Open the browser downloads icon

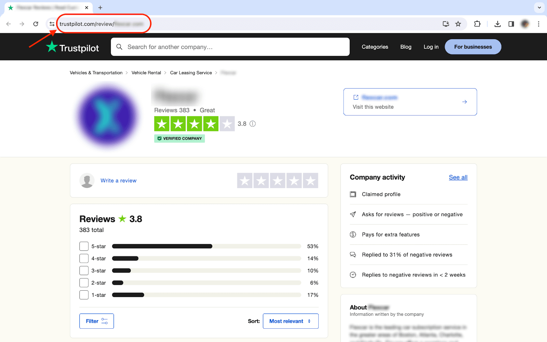[497, 24]
